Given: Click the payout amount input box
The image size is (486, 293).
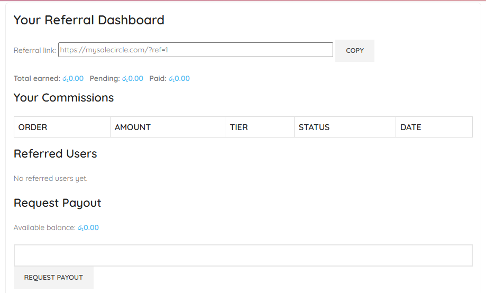Looking at the screenshot, I should [243, 255].
